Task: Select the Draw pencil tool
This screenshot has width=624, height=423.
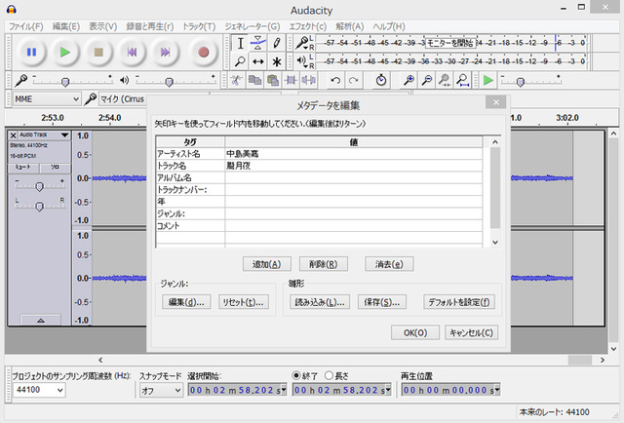Action: [277, 43]
